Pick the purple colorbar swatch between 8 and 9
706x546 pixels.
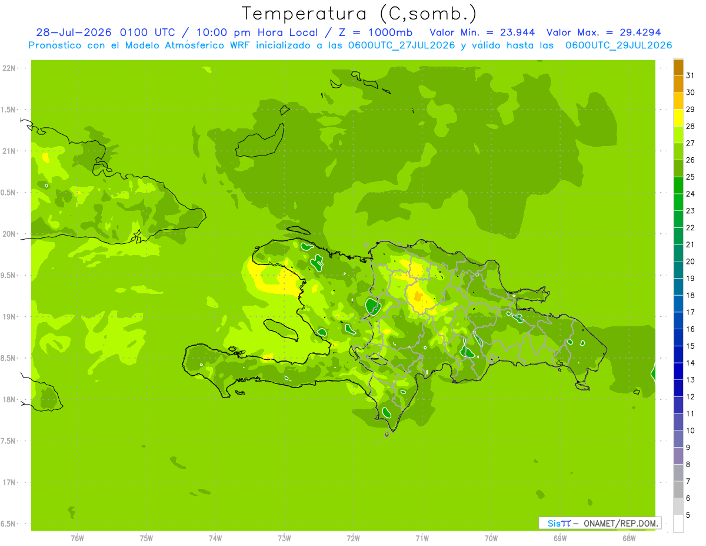(678, 456)
